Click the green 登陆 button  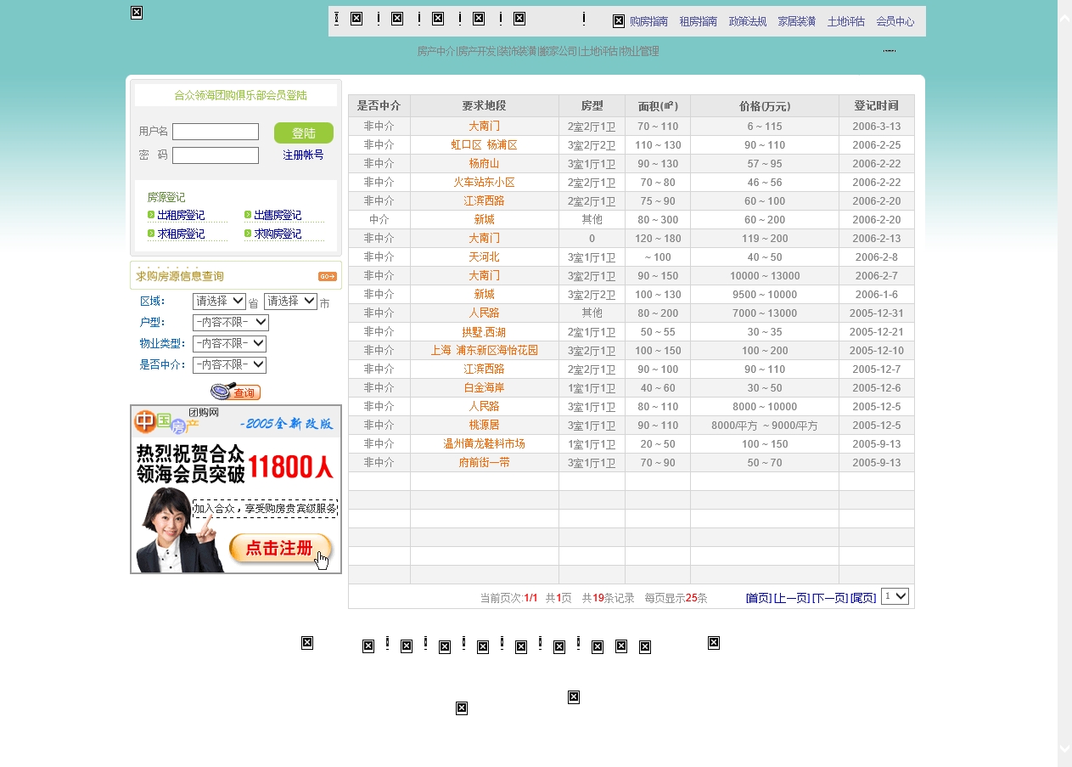point(304,133)
